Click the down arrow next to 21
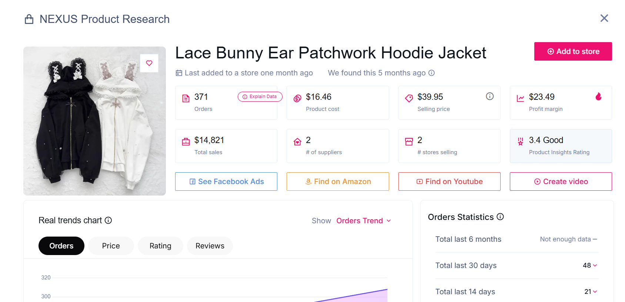The height and width of the screenshot is (302, 625). (595, 292)
